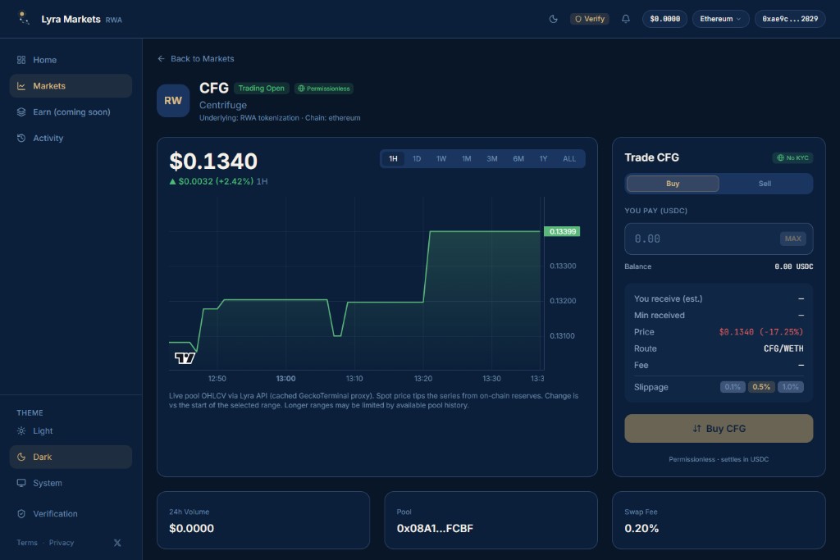840x560 pixels.
Task: Click the No KYC badge
Action: (x=792, y=157)
